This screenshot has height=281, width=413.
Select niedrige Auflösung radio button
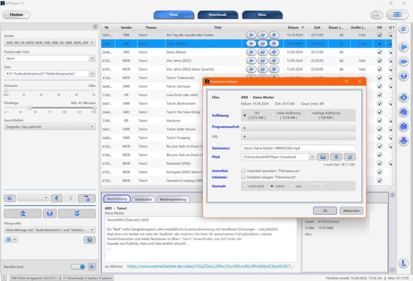[x=308, y=115]
